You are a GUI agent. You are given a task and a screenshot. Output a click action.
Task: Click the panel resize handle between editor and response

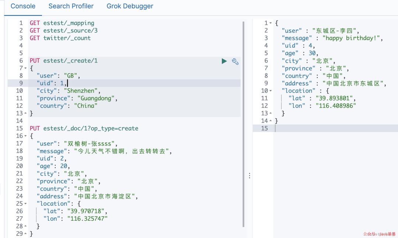249,175
